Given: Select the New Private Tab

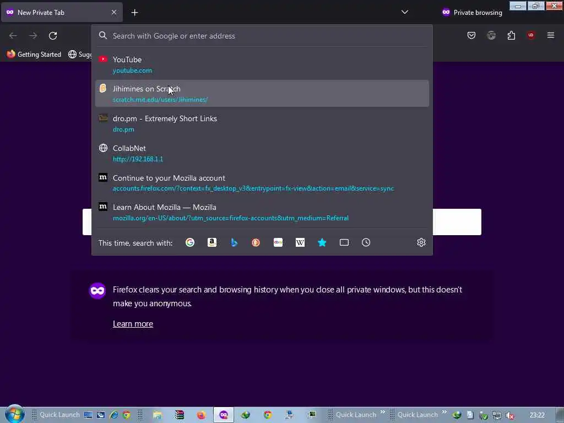Looking at the screenshot, I should pyautogui.click(x=62, y=12).
